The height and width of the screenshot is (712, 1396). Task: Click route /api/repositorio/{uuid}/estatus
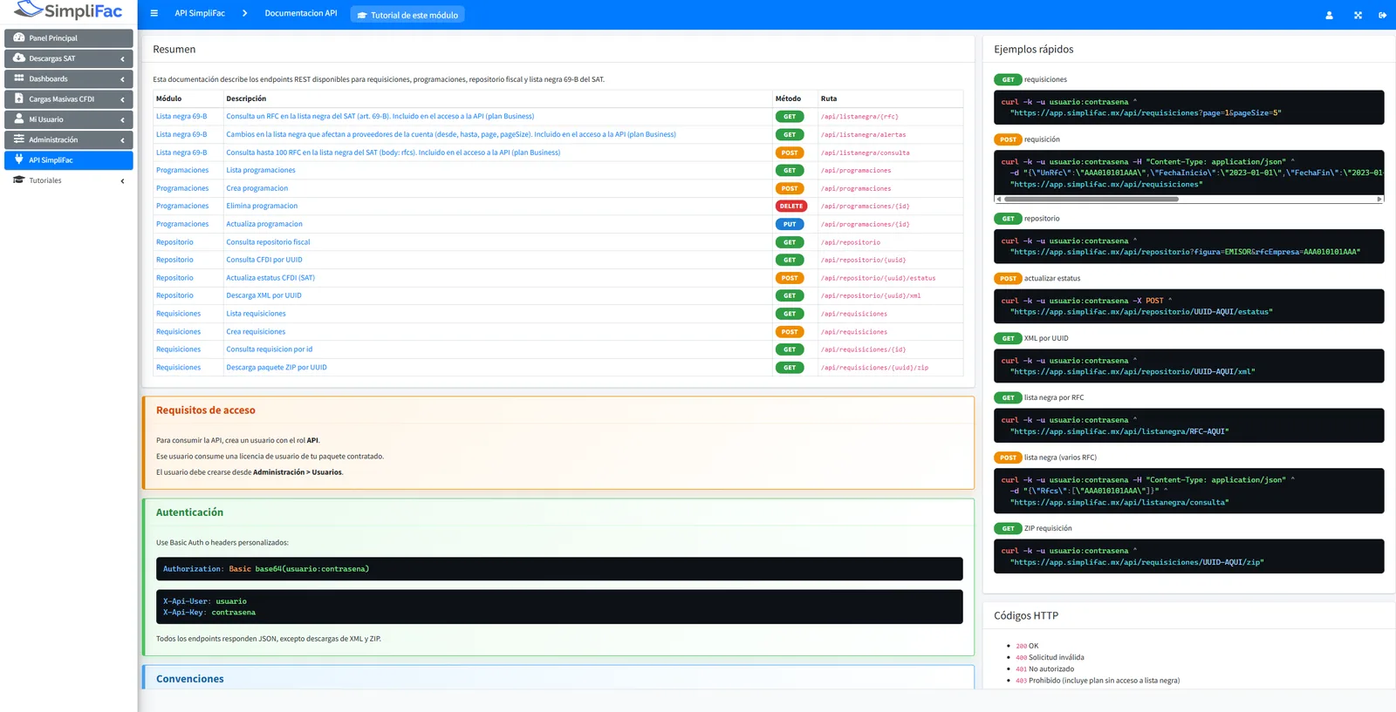878,278
